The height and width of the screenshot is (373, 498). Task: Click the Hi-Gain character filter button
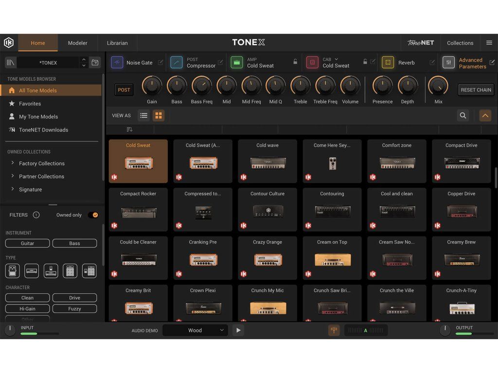click(27, 308)
